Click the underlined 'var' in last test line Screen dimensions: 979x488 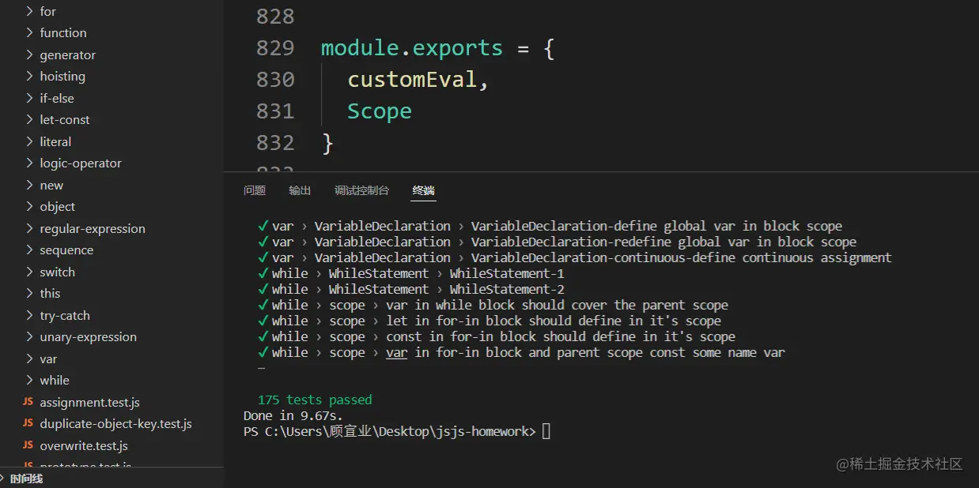pos(397,352)
